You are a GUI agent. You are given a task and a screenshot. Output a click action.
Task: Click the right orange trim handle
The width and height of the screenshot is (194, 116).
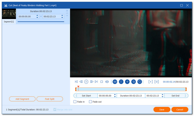click(x=186, y=89)
